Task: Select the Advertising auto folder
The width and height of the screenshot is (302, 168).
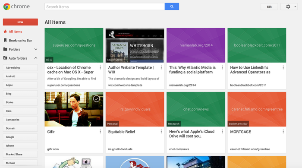Action: [x=20, y=68]
